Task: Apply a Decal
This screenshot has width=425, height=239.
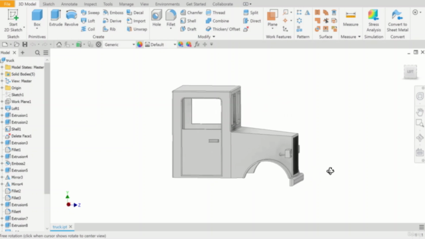Action: [x=135, y=13]
